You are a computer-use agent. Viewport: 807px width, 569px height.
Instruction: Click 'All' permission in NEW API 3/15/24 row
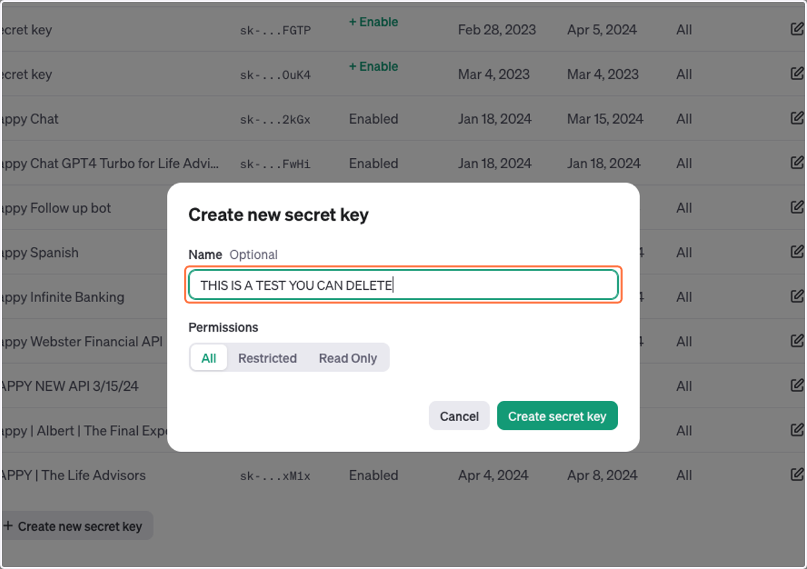[684, 386]
